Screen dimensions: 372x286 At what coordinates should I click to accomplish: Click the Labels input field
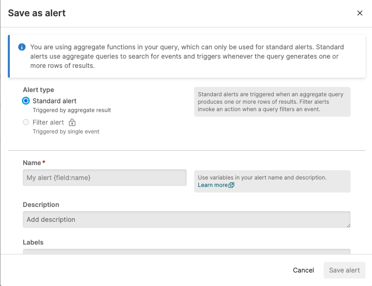tap(186, 251)
